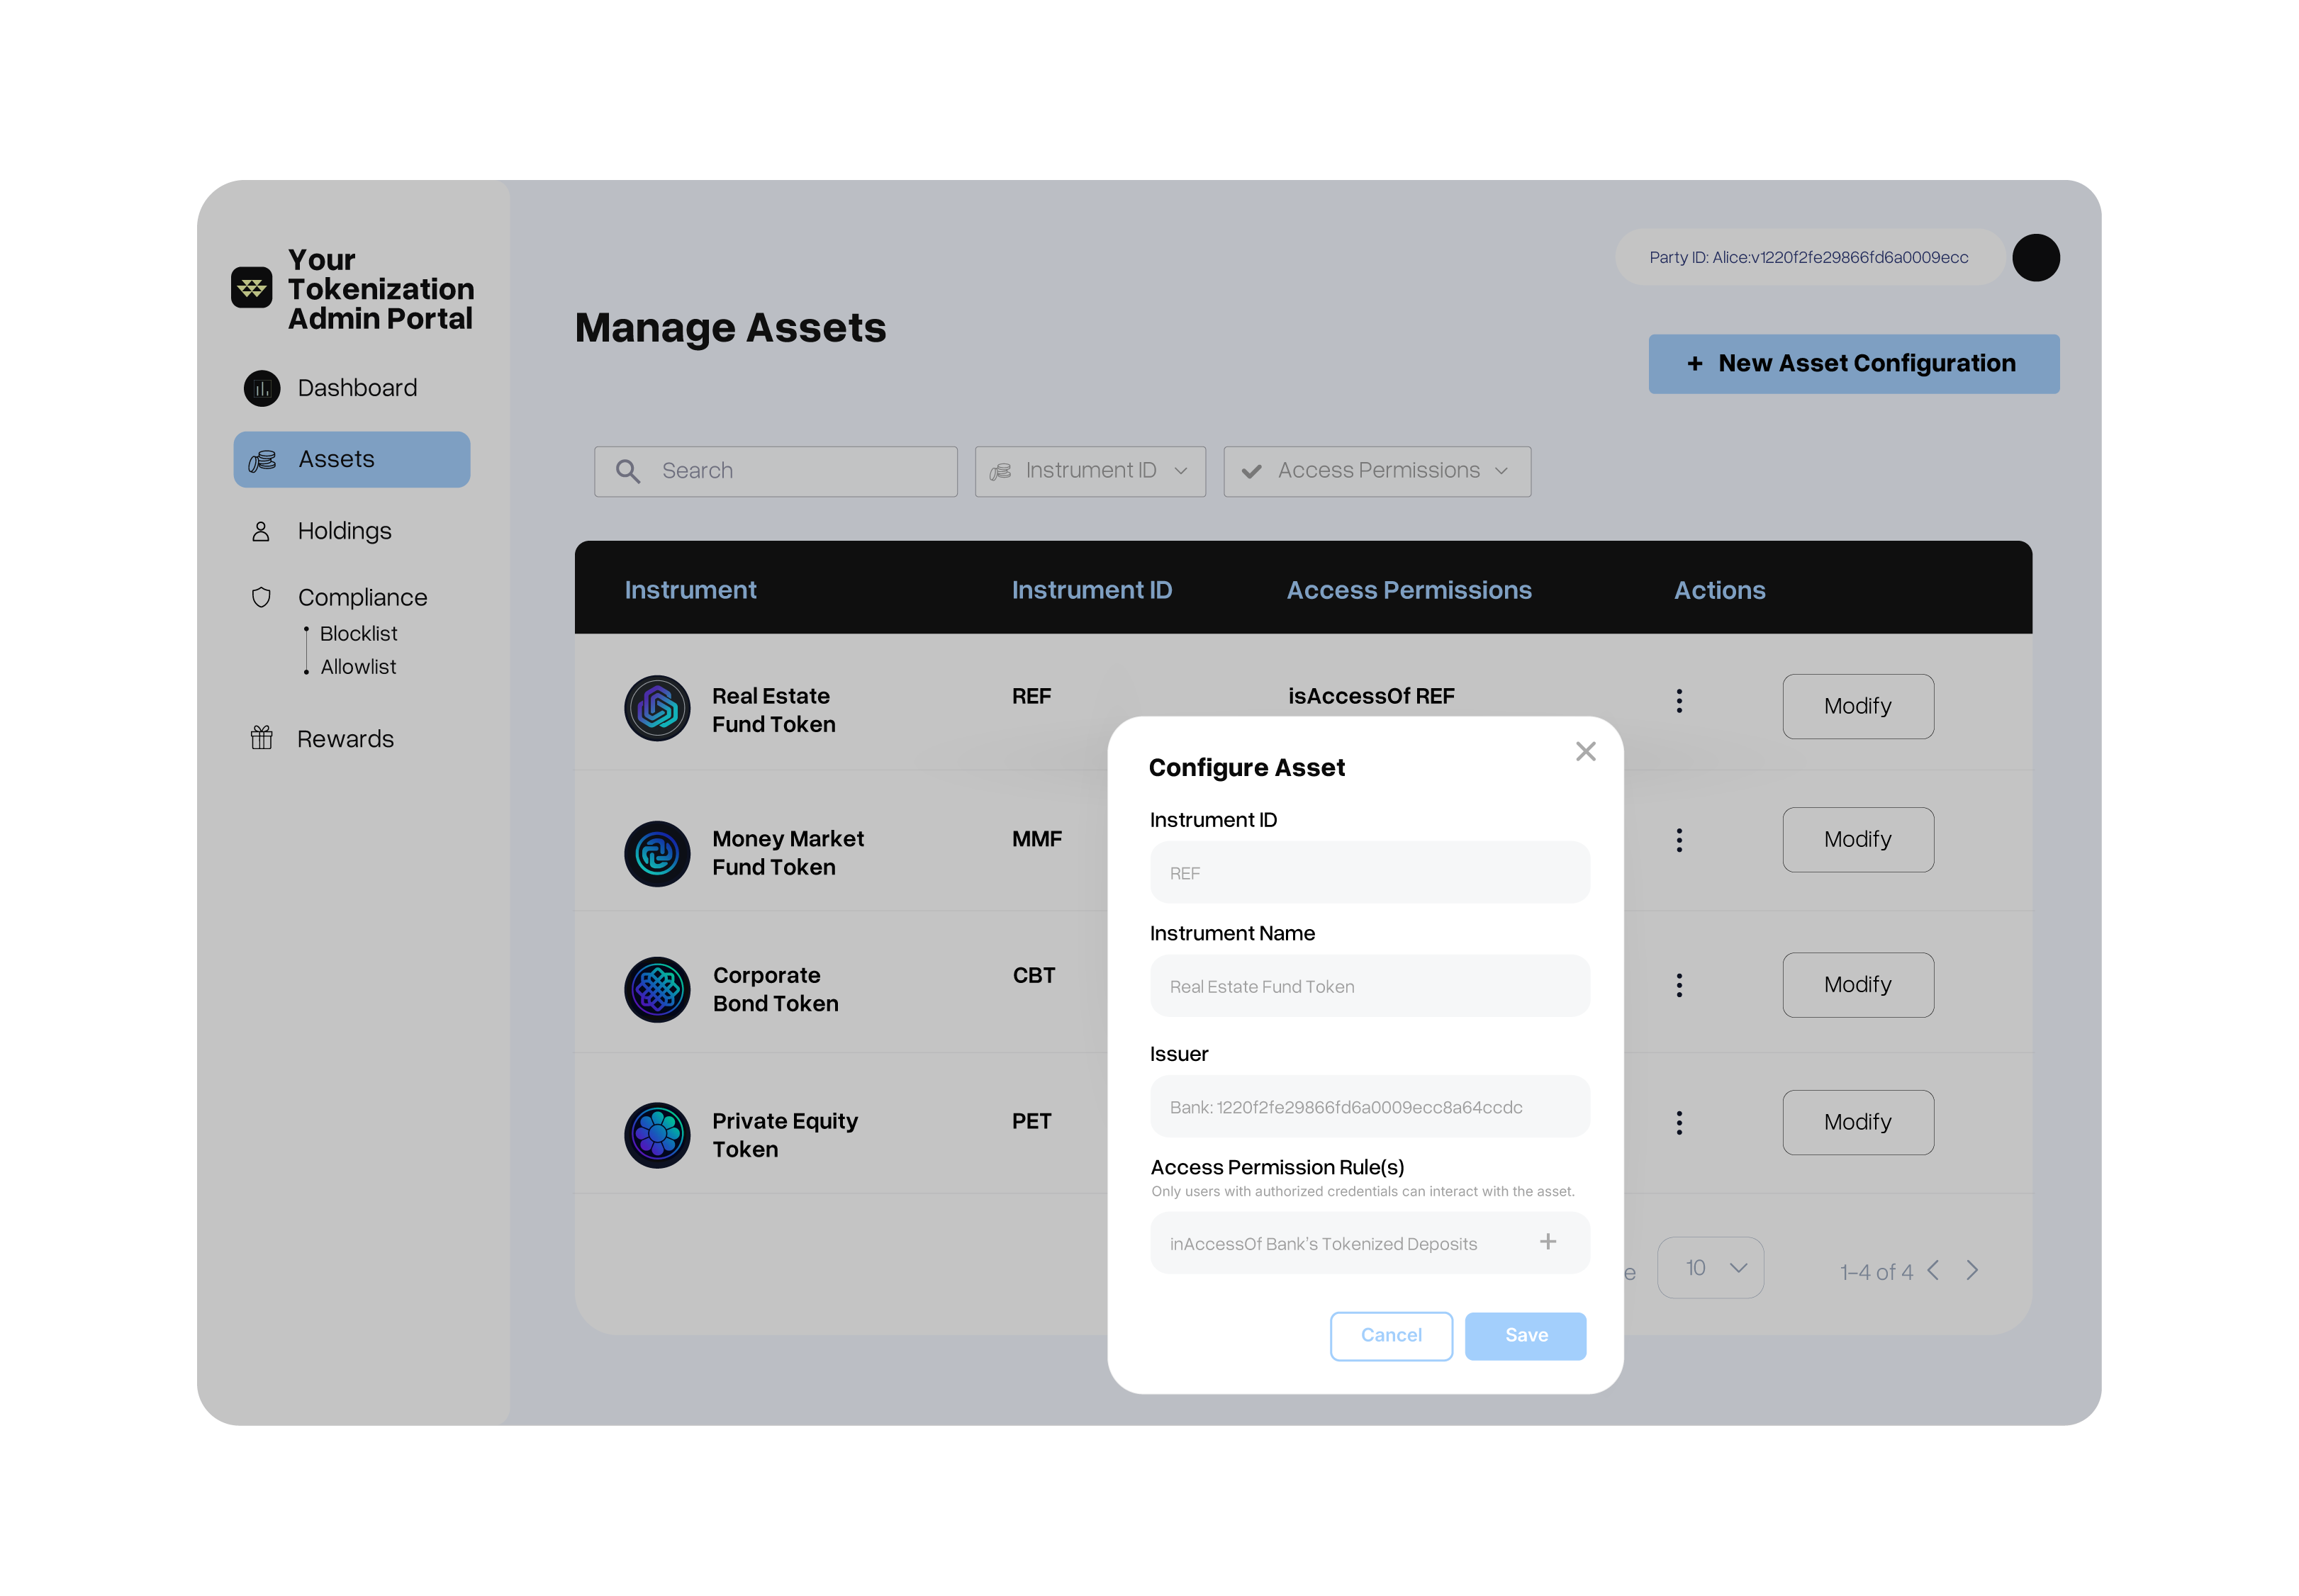Close the Configure Asset dialog
Image resolution: width=2299 pixels, height=1596 pixels.
1585,751
